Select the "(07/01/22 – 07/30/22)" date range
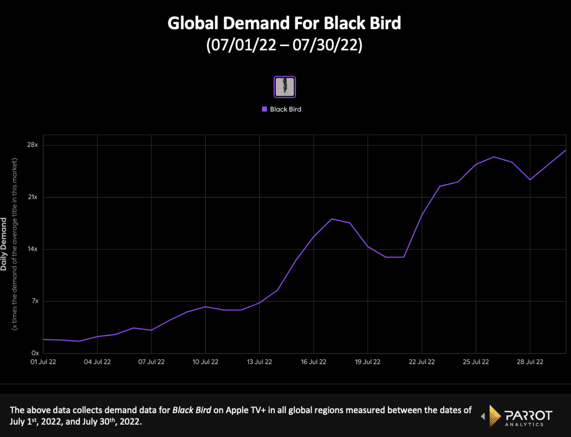This screenshot has height=437, width=571. pos(284,45)
